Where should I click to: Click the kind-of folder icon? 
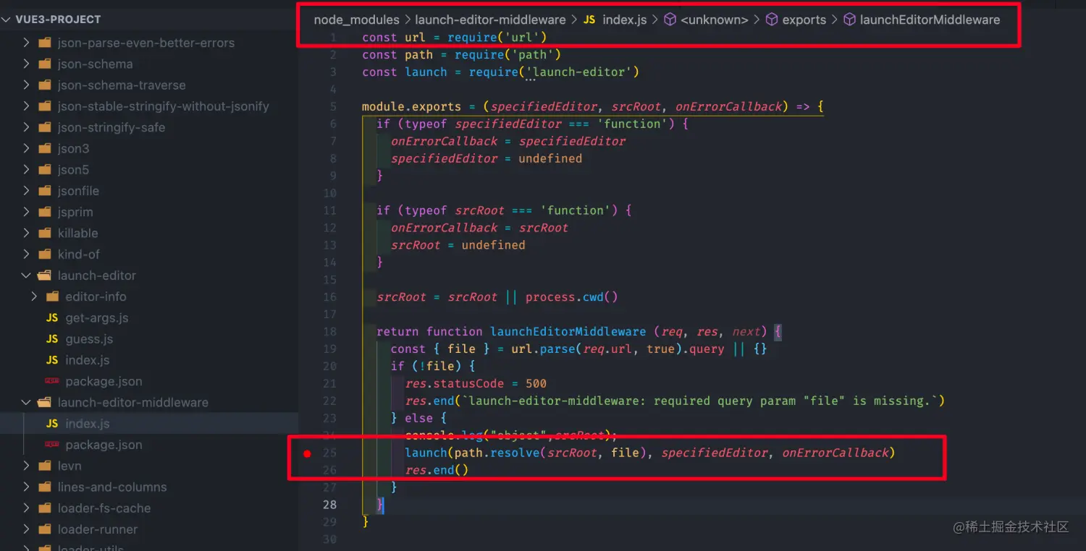45,255
